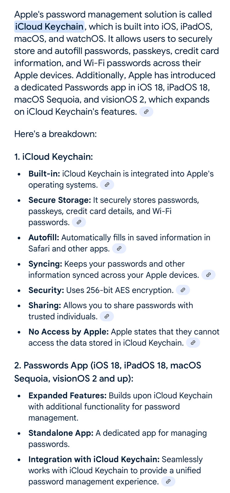The image size is (230, 493).
Task: Open source link after intro paragraph
Action: coord(146,112)
